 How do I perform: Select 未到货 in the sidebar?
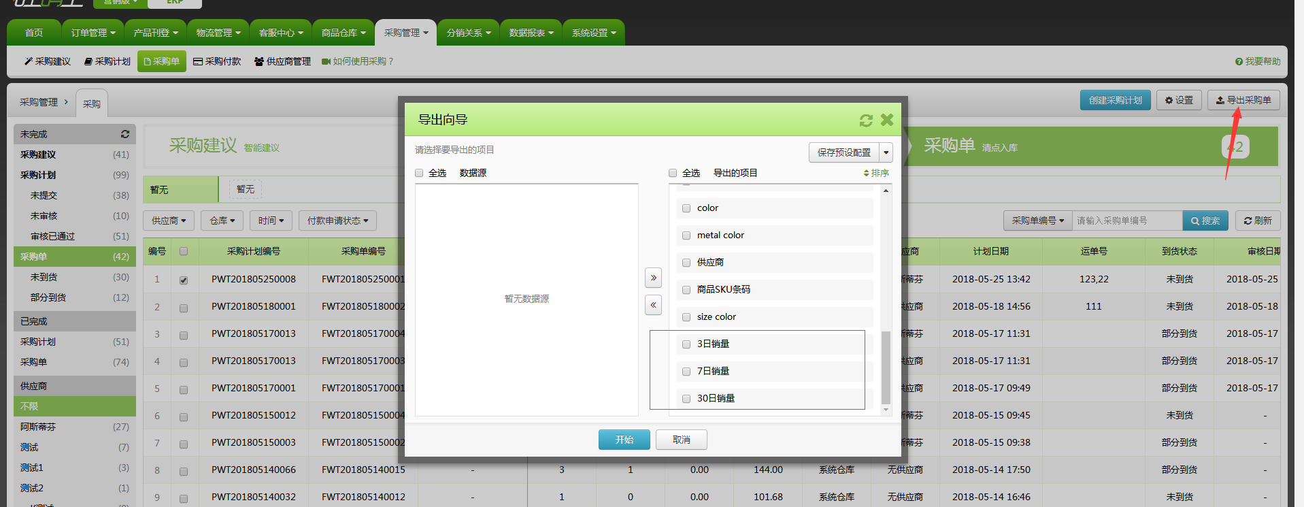point(75,277)
